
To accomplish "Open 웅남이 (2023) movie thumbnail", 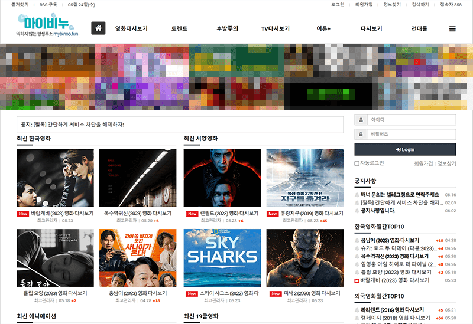I will 138,258.
